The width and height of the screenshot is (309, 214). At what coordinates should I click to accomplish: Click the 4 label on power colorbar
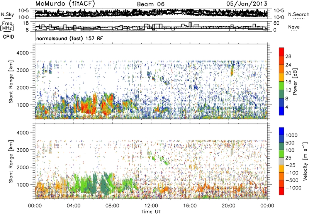pyautogui.click(x=287, y=107)
